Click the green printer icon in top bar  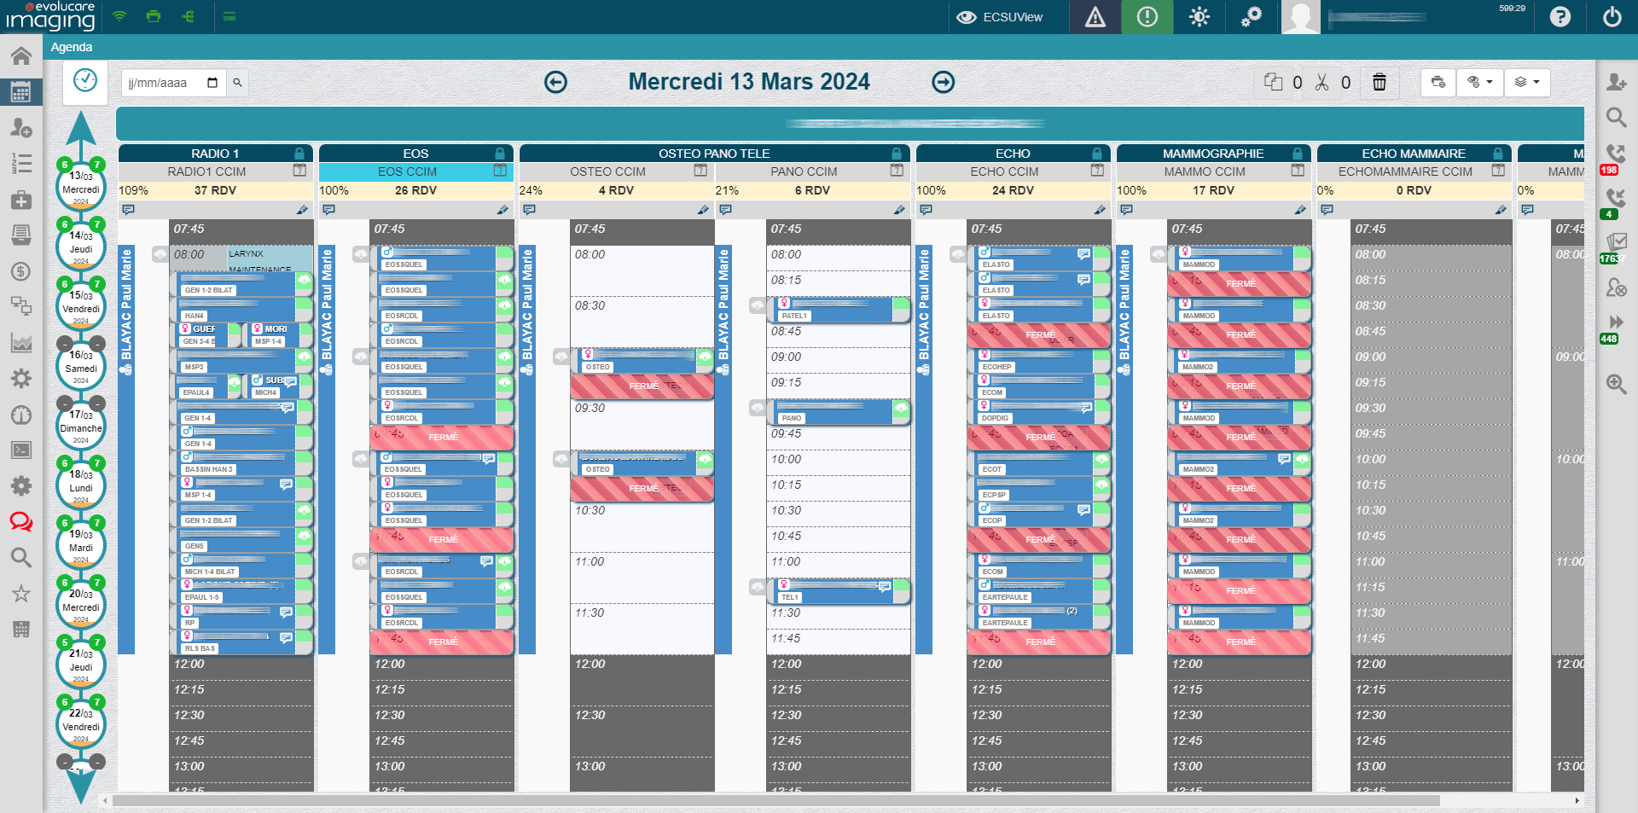tap(154, 16)
